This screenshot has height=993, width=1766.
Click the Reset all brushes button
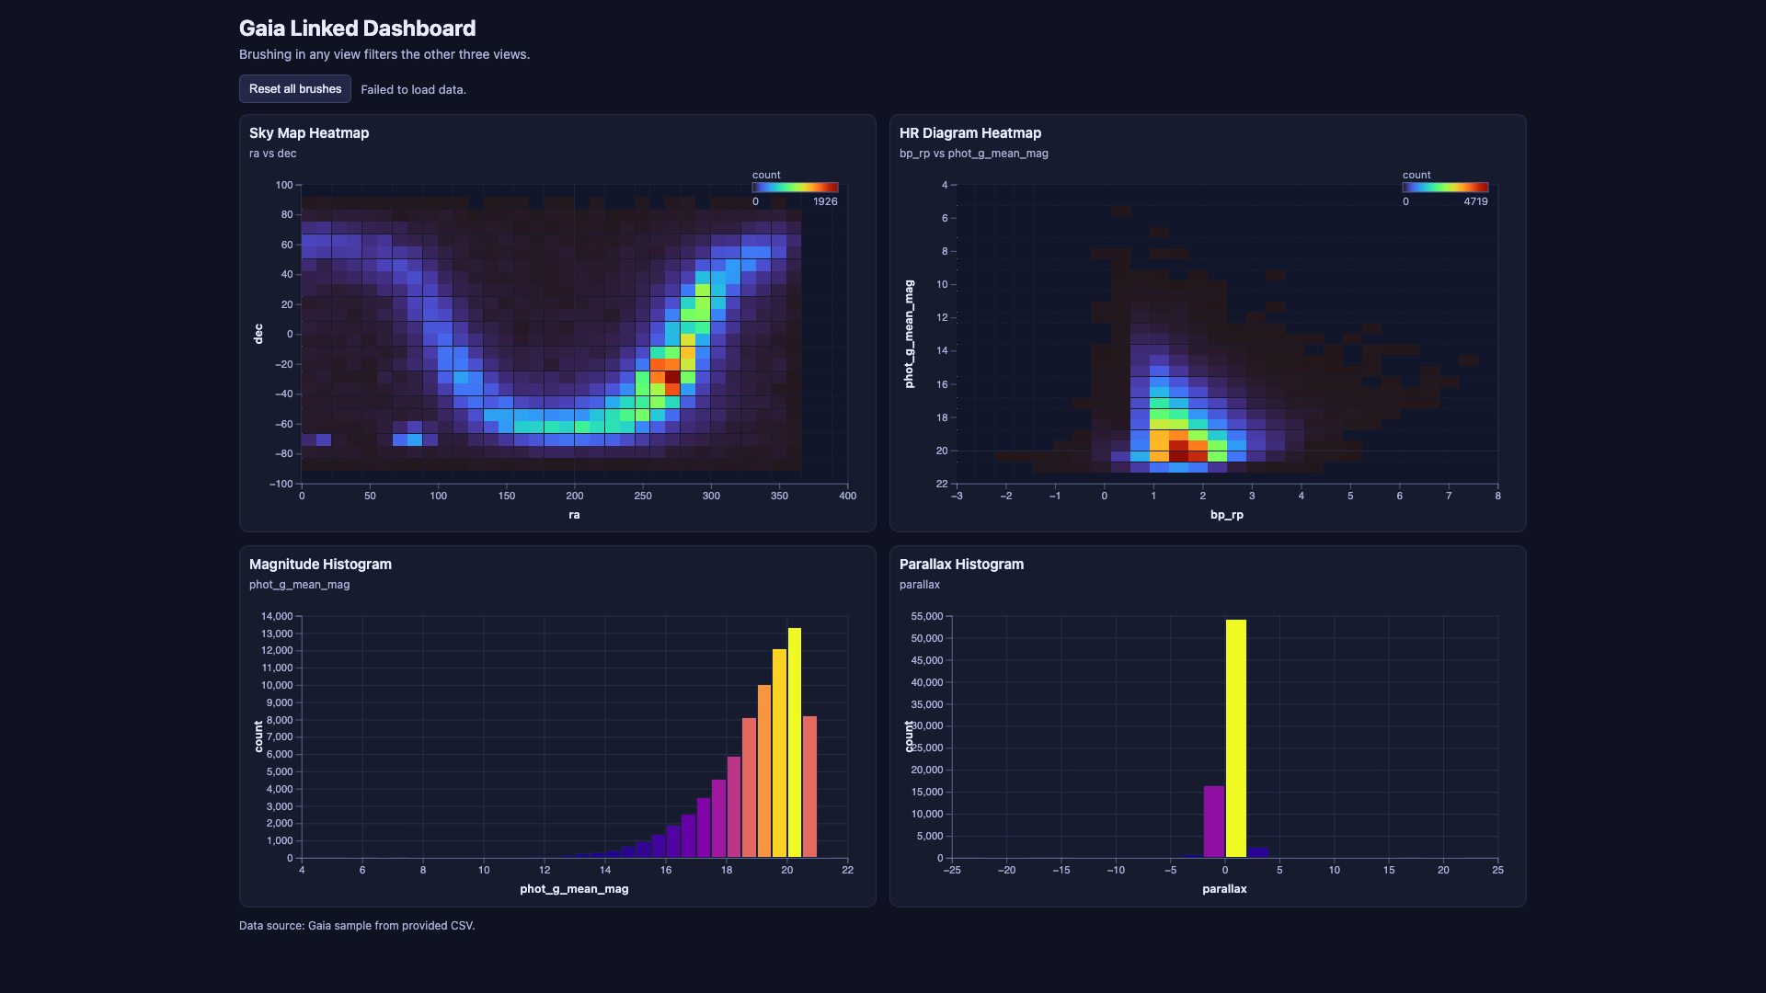(x=295, y=89)
